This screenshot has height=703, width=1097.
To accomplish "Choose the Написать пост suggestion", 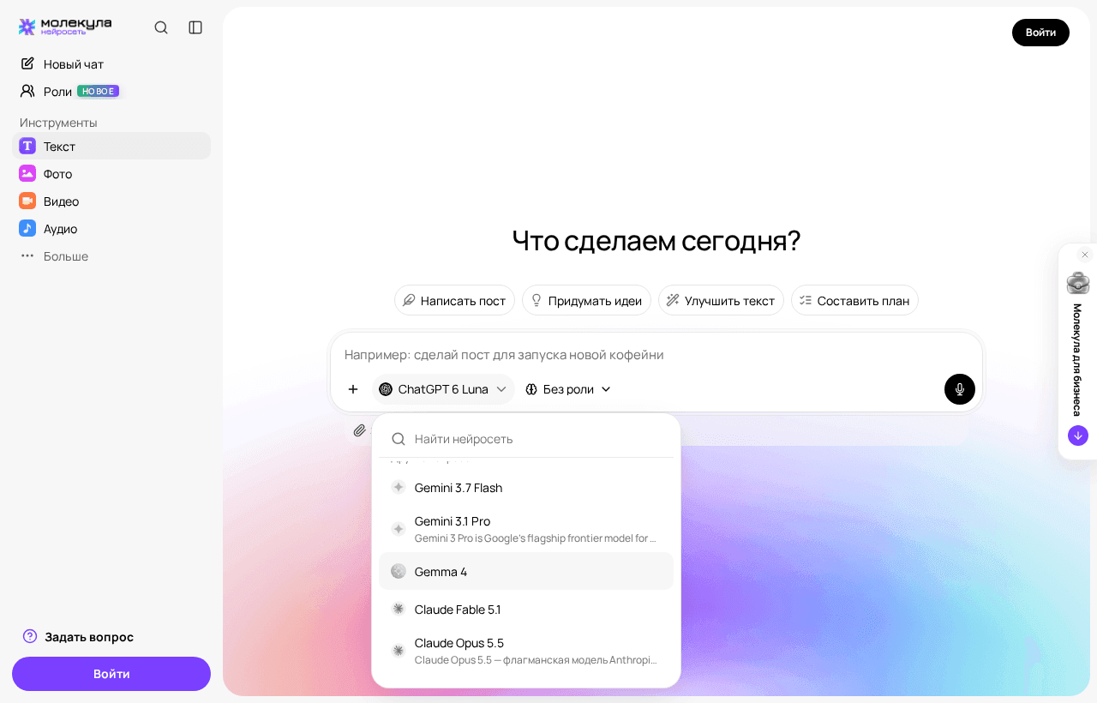I will pyautogui.click(x=454, y=300).
